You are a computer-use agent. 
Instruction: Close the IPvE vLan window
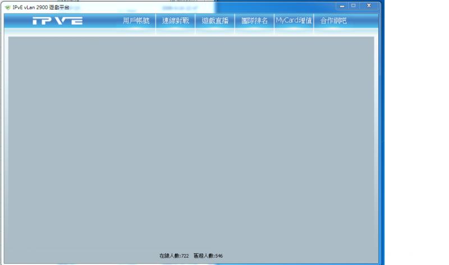click(369, 6)
